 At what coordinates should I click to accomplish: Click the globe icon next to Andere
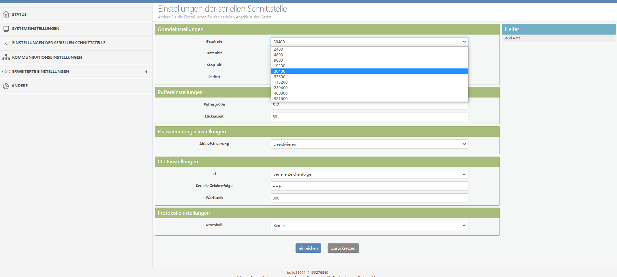tap(6, 86)
